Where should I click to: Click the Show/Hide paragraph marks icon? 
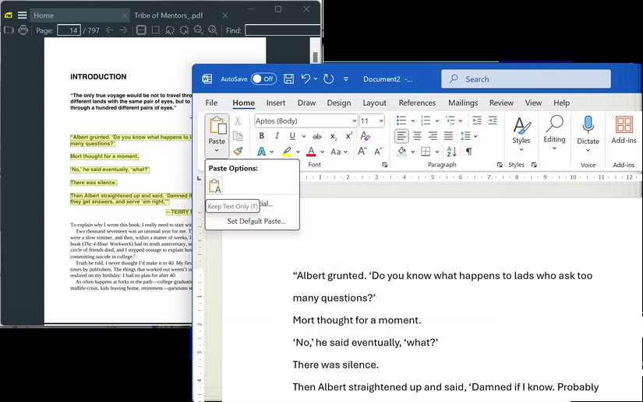click(x=468, y=152)
